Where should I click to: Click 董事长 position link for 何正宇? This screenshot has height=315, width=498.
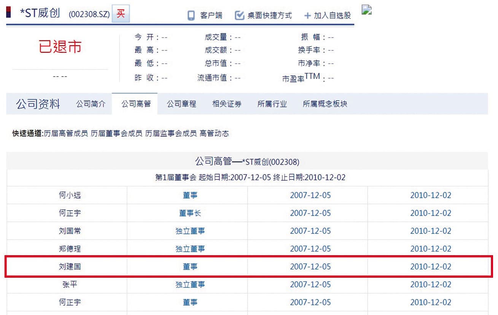(190, 213)
